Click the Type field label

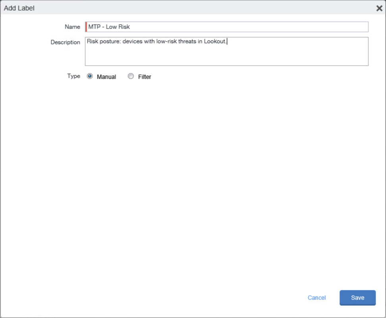coord(73,76)
